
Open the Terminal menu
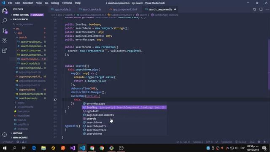coord(67,3)
